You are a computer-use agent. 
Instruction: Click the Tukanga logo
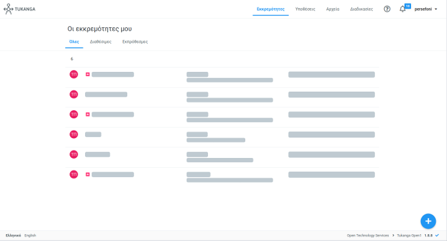(x=19, y=9)
